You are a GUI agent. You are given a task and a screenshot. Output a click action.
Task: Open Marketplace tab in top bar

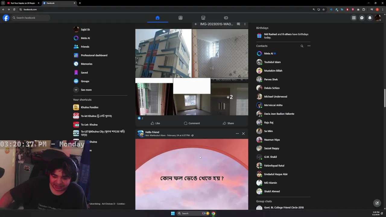pyautogui.click(x=203, y=18)
